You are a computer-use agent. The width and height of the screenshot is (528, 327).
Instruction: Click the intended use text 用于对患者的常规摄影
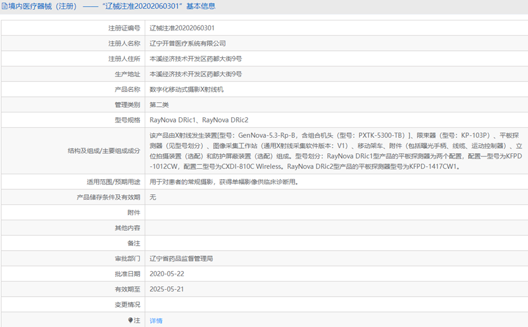(x=181, y=182)
